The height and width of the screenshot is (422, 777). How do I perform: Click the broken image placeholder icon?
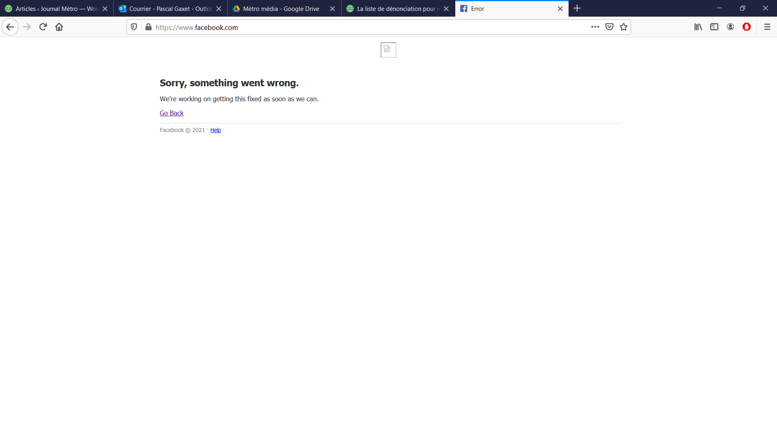pyautogui.click(x=388, y=50)
